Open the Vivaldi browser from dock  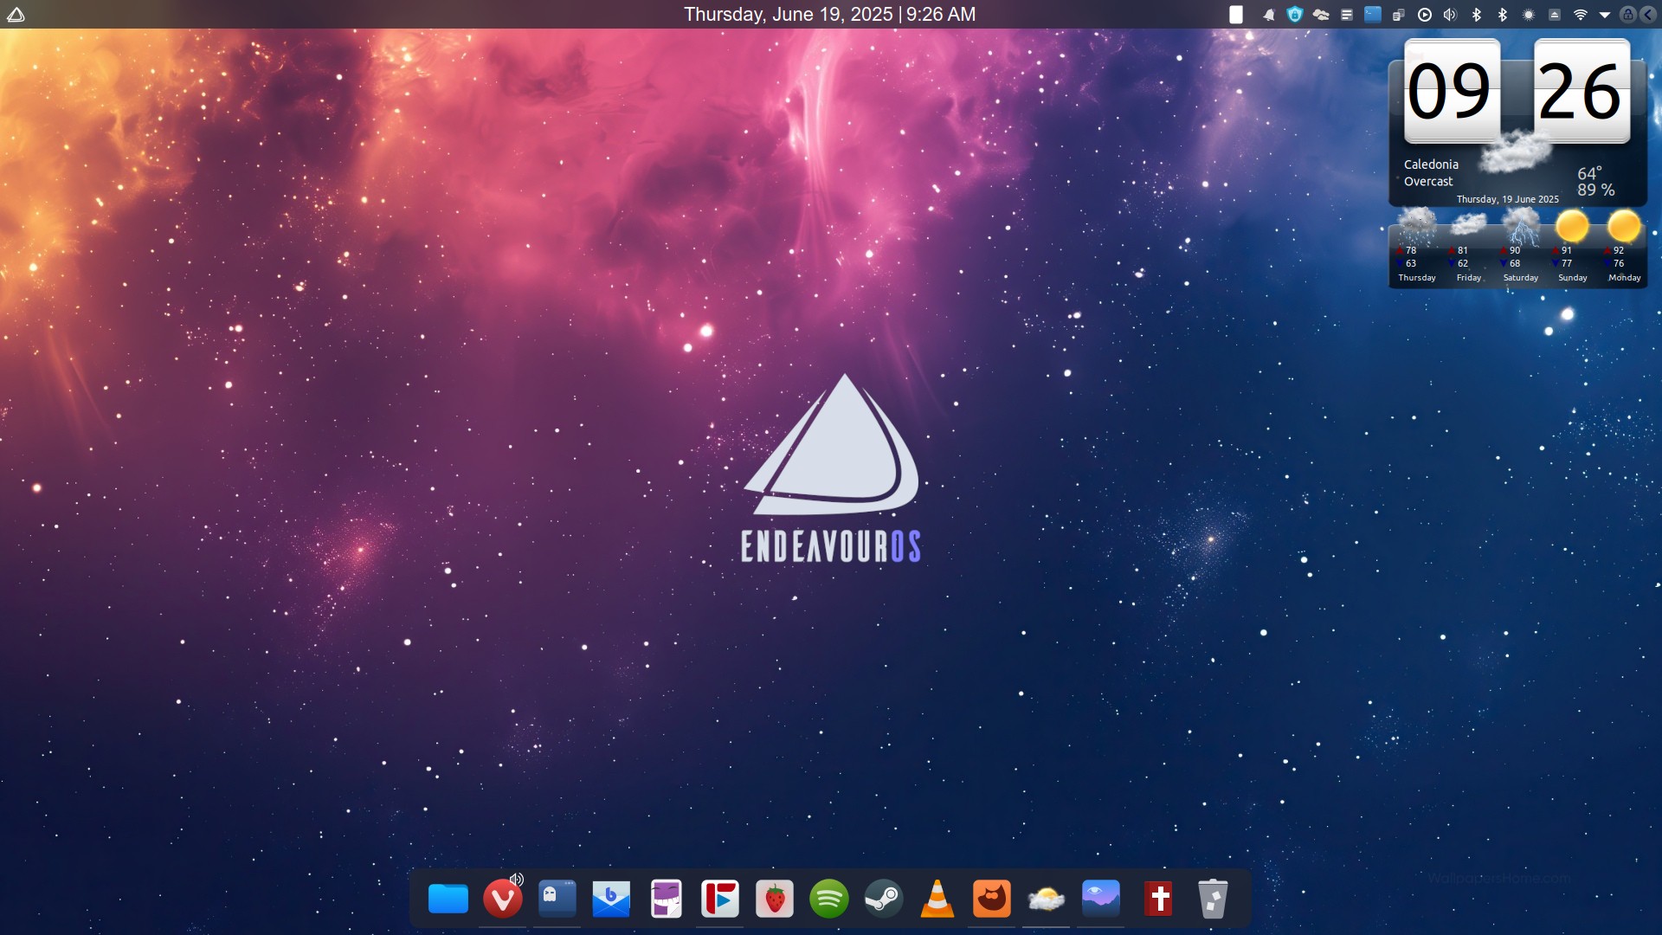pyautogui.click(x=502, y=900)
